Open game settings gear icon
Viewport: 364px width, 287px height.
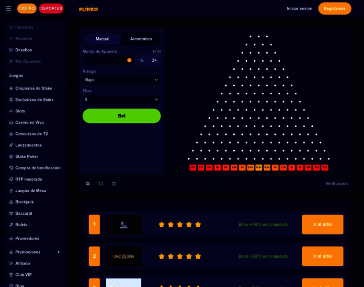[x=88, y=184]
